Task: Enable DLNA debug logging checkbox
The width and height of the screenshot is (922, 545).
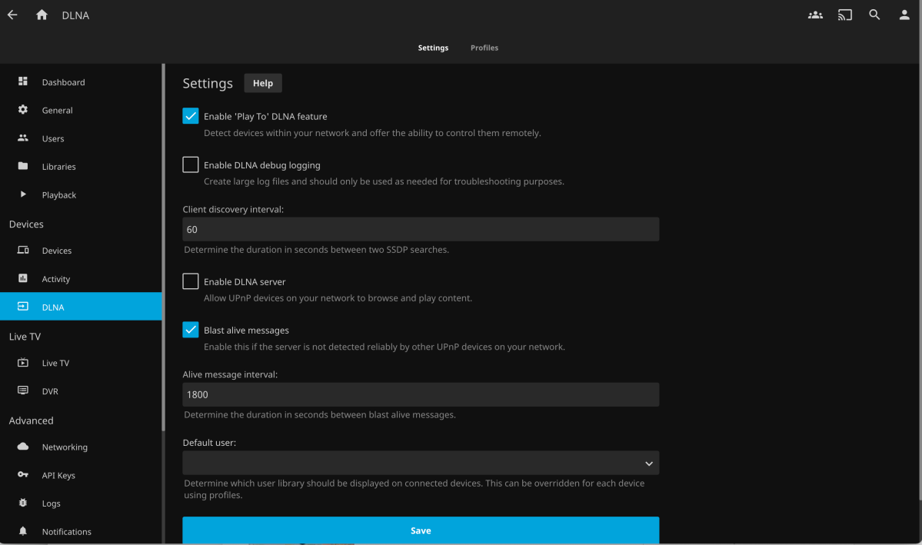Action: pos(191,164)
